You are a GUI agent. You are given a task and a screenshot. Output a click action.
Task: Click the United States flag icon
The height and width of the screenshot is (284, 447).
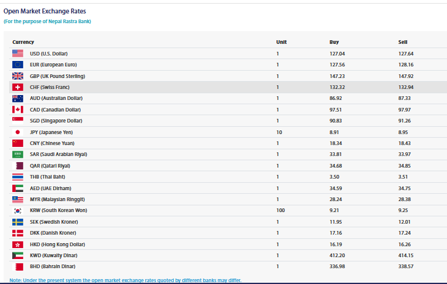point(18,54)
